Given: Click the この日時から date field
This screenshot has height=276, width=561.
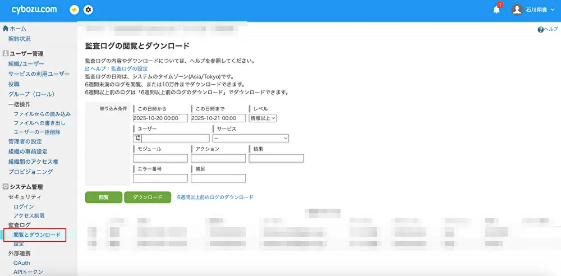Looking at the screenshot, I should (x=160, y=118).
